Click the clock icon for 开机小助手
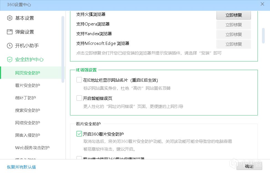This screenshot has width=270, height=173. point(10,46)
